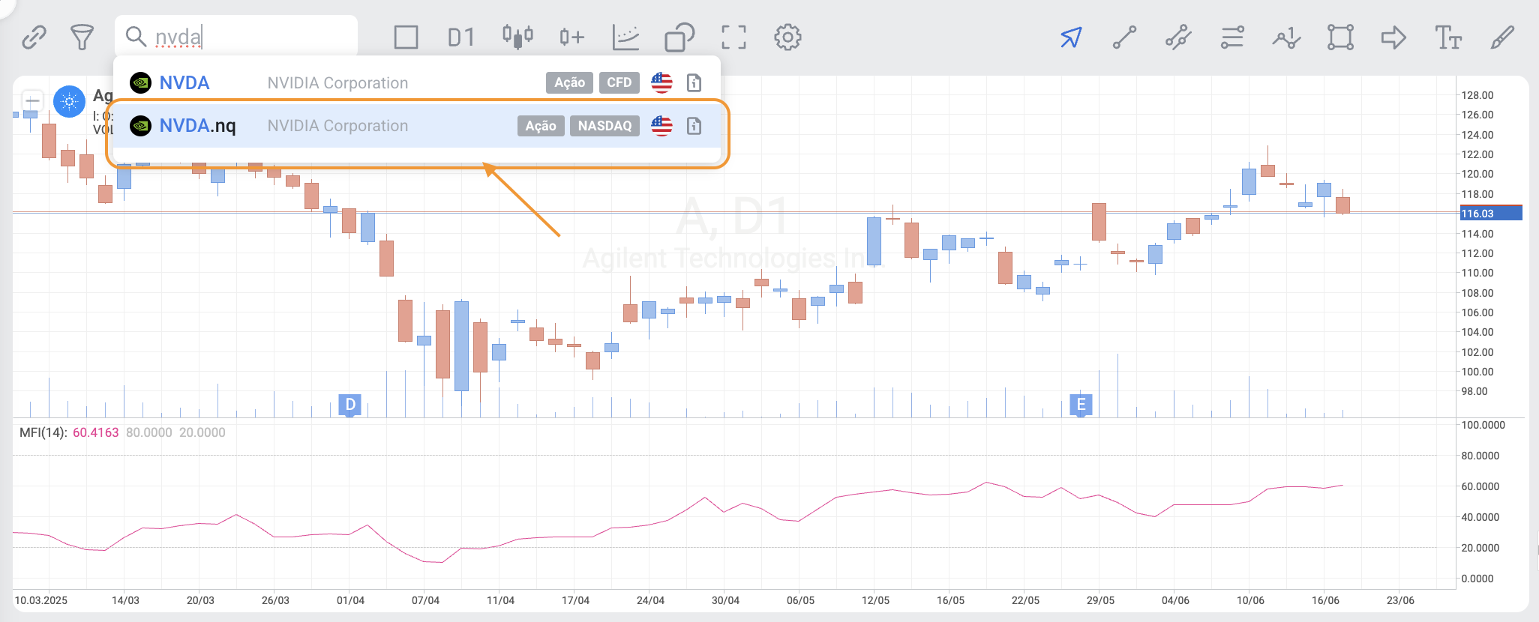Click the MFI(14) indicator label
This screenshot has height=622, width=1539.
tap(43, 432)
